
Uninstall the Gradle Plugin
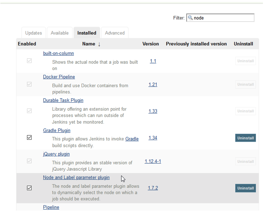click(x=245, y=138)
